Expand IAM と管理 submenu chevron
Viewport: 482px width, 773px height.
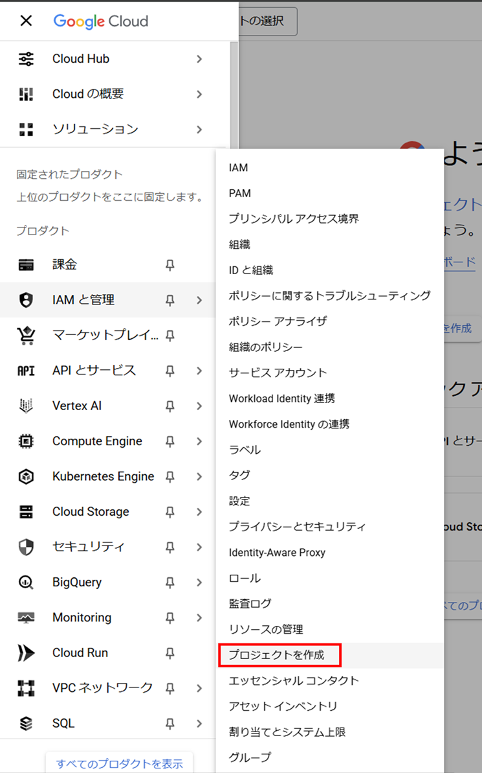199,300
